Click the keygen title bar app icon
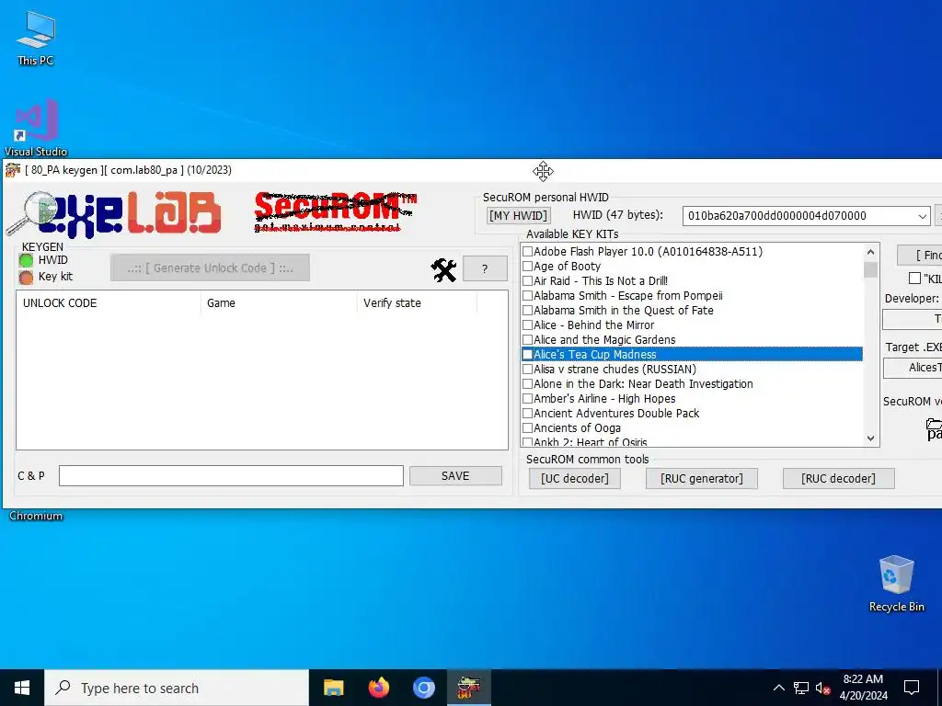The height and width of the screenshot is (706, 942). [13, 170]
